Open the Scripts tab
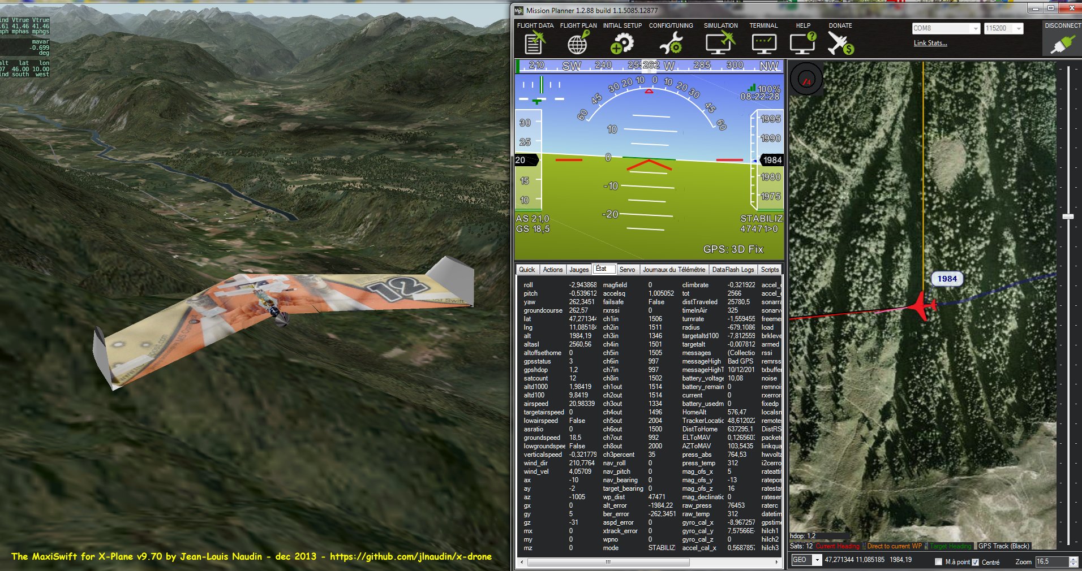The image size is (1082, 571). [x=770, y=270]
